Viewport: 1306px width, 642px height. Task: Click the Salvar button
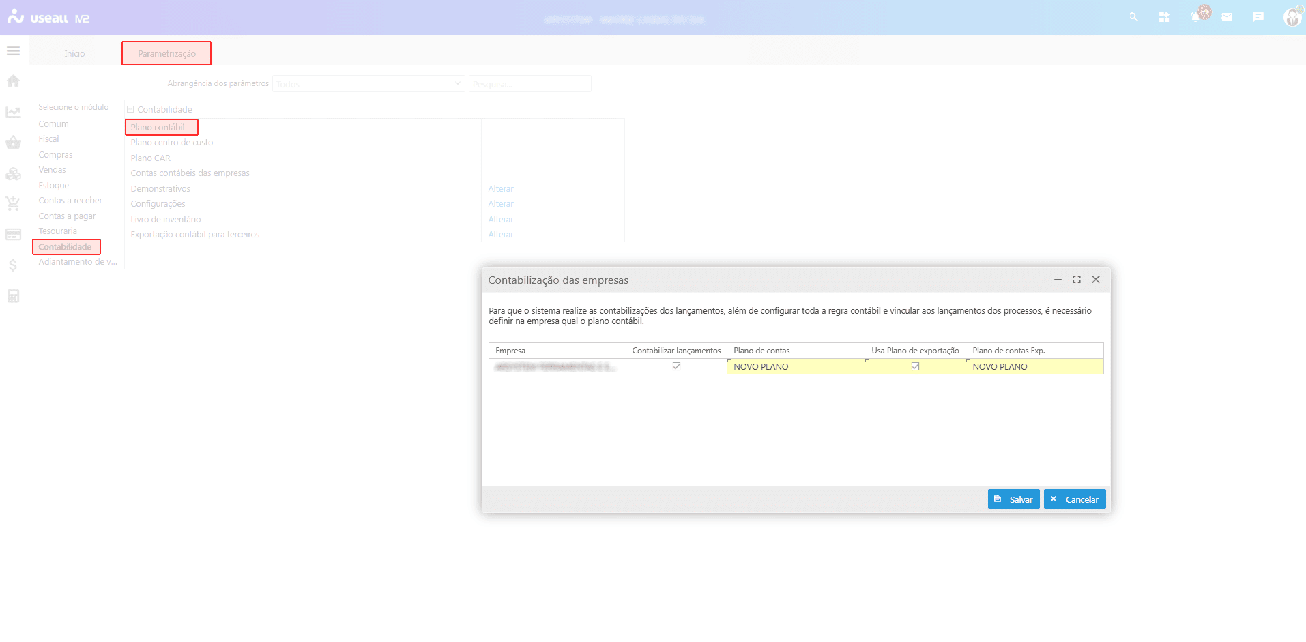point(1013,499)
